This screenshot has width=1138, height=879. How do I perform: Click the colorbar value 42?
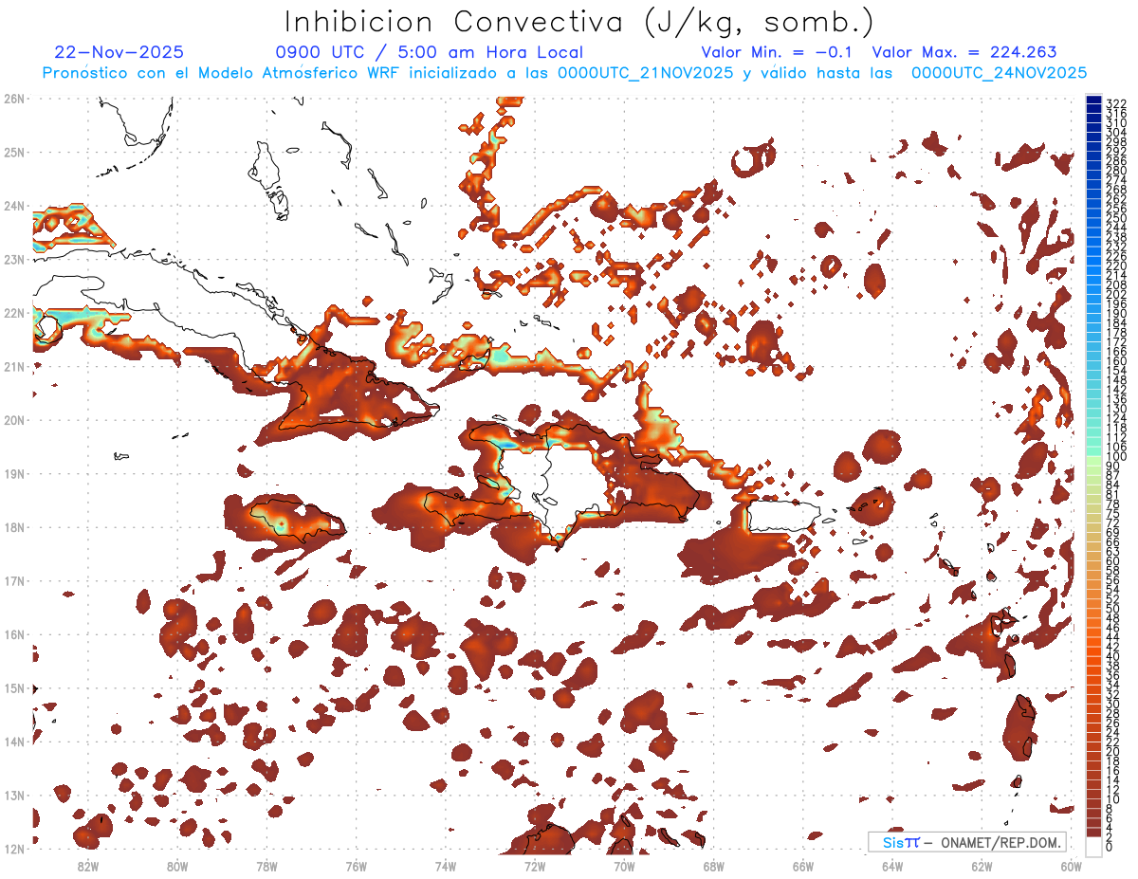point(1112,647)
